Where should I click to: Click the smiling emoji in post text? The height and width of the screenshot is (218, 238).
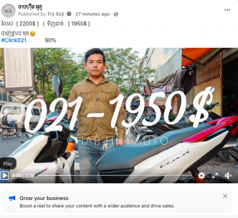click(x=33, y=34)
